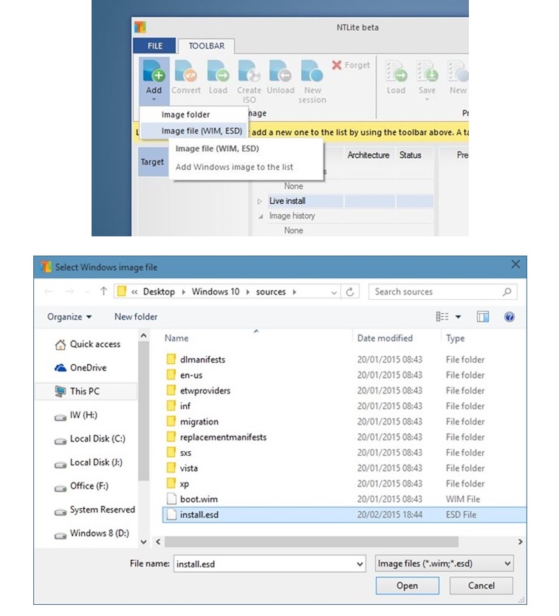Screen dimensions: 559x616
Task: Select Windows 8 (D:) drive
Action: [x=92, y=533]
